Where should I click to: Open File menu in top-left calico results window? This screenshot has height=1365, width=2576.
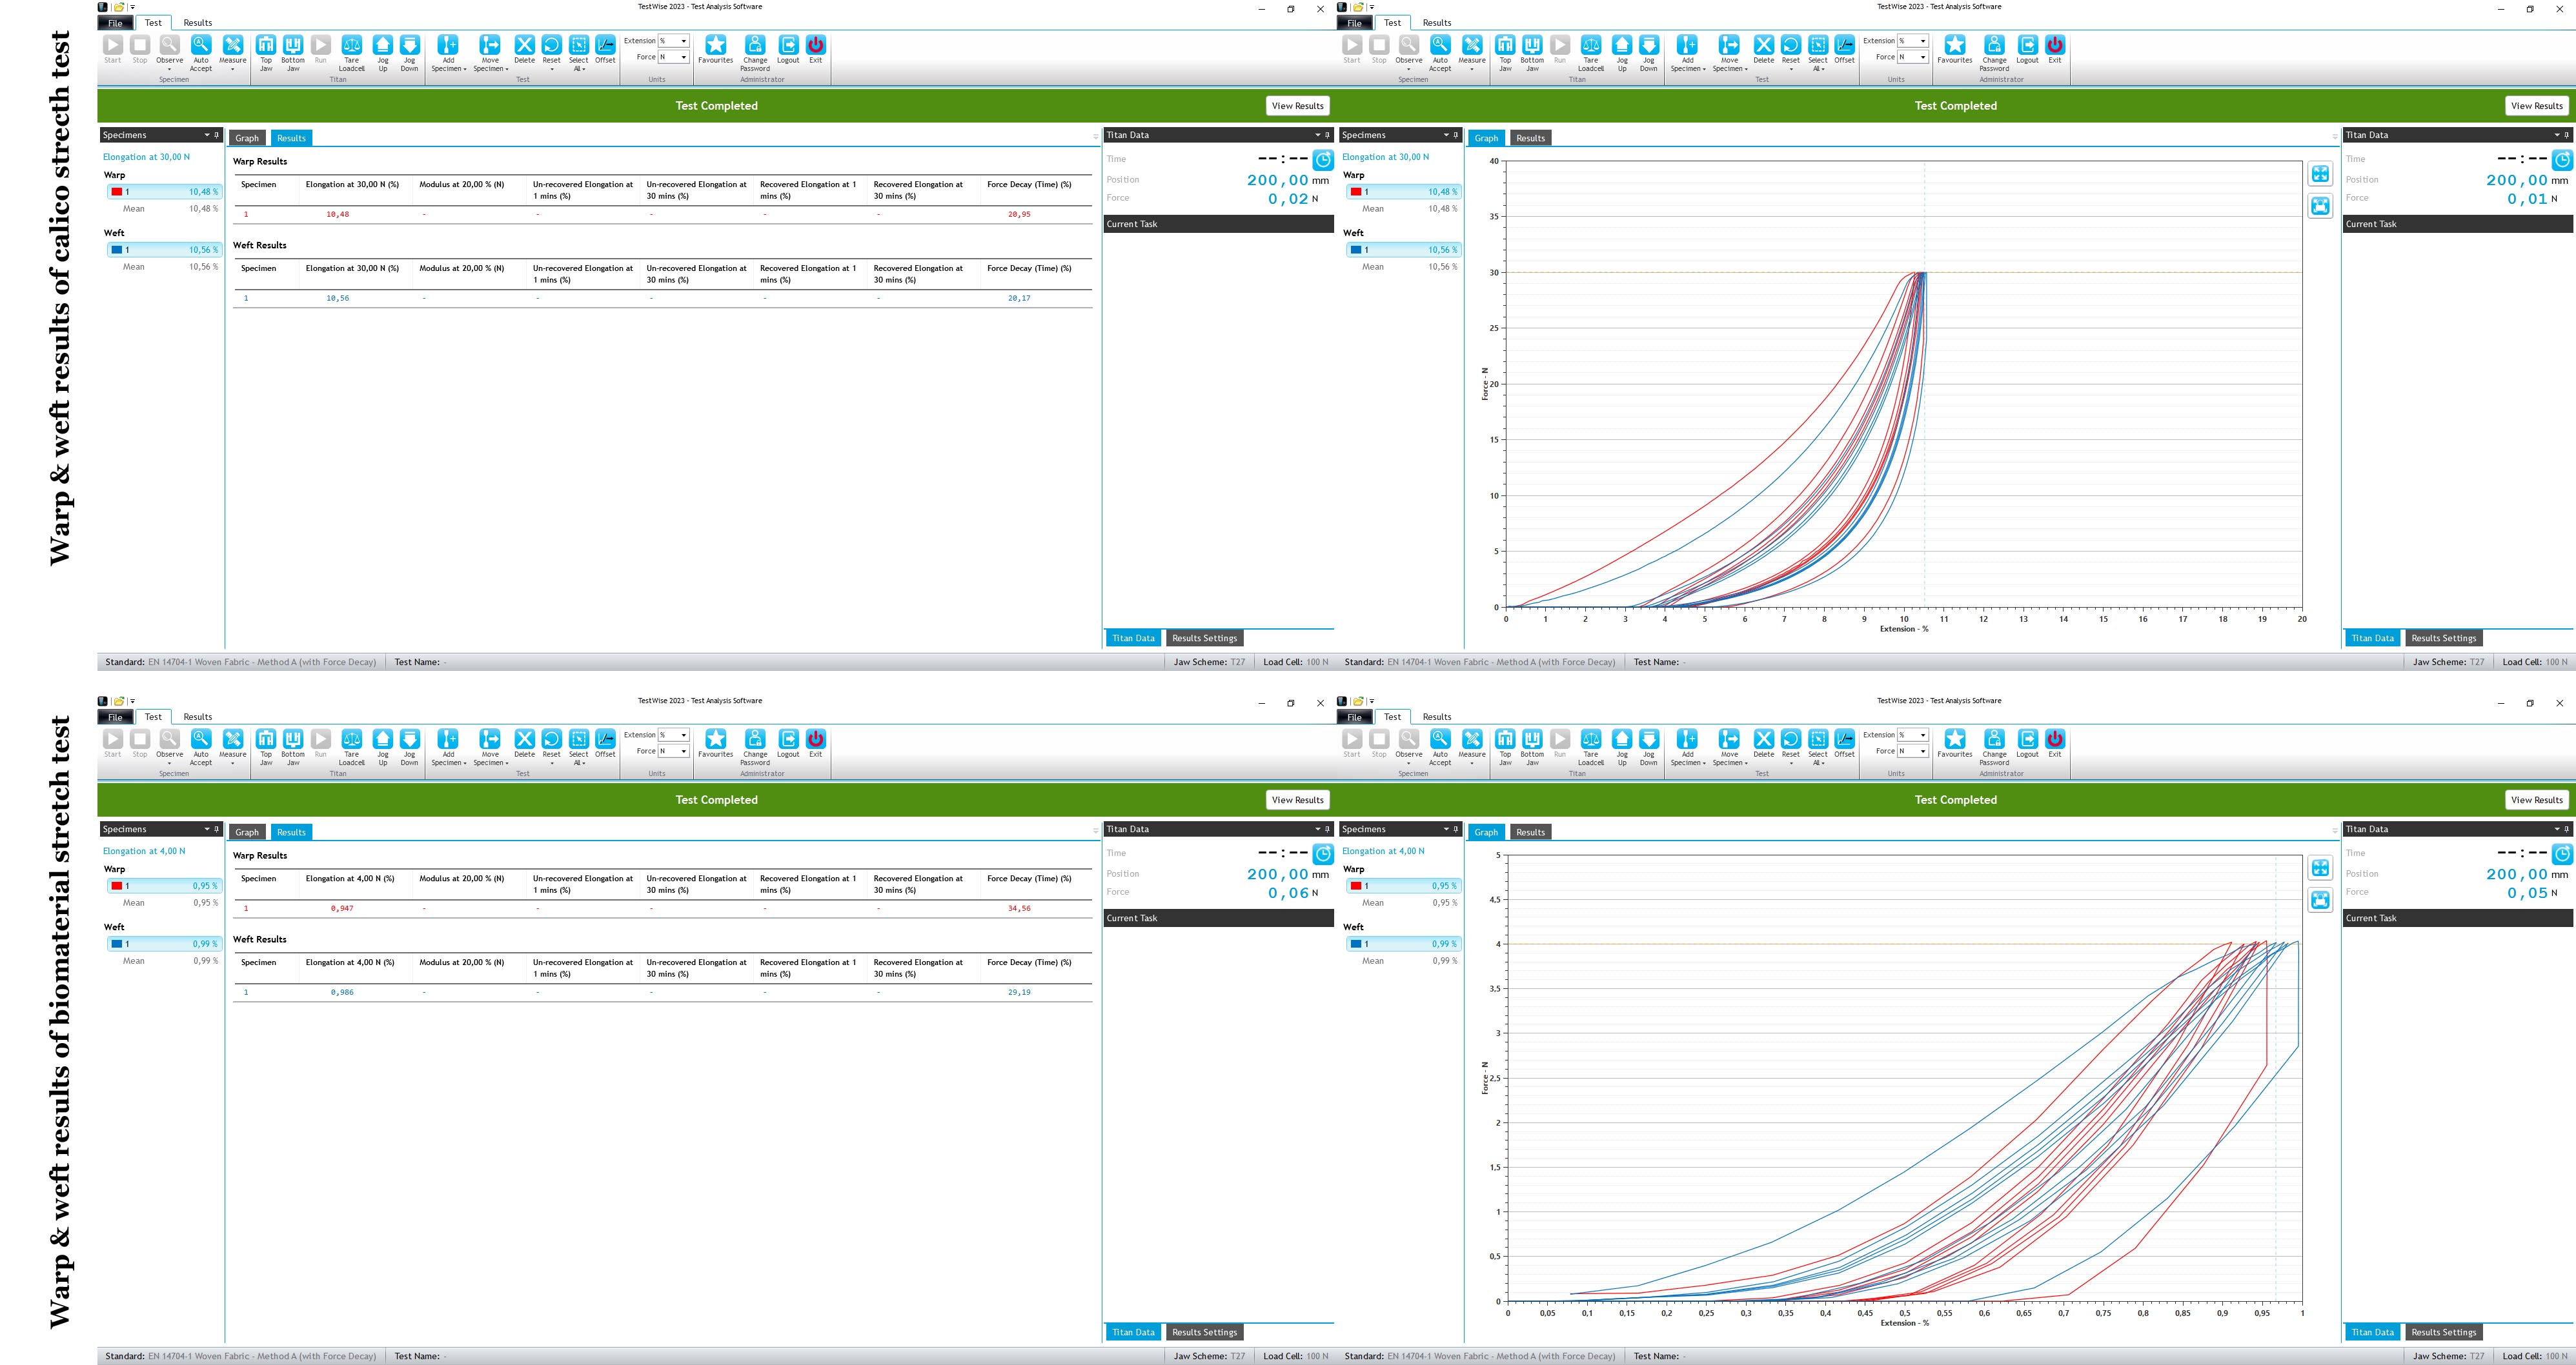point(115,22)
